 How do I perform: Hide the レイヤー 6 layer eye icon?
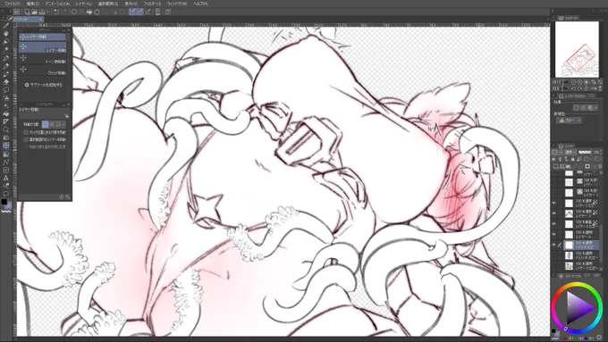pyautogui.click(x=553, y=234)
